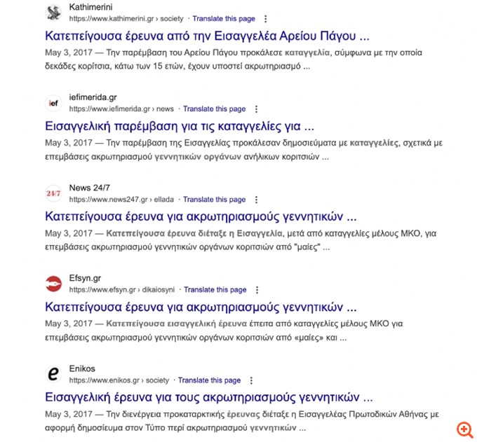The width and height of the screenshot is (477, 442).
Task: Click the Enikos site favicon
Action: pyautogui.click(x=54, y=374)
